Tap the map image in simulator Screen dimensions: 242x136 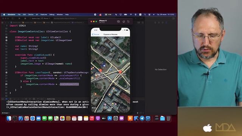click(110, 74)
